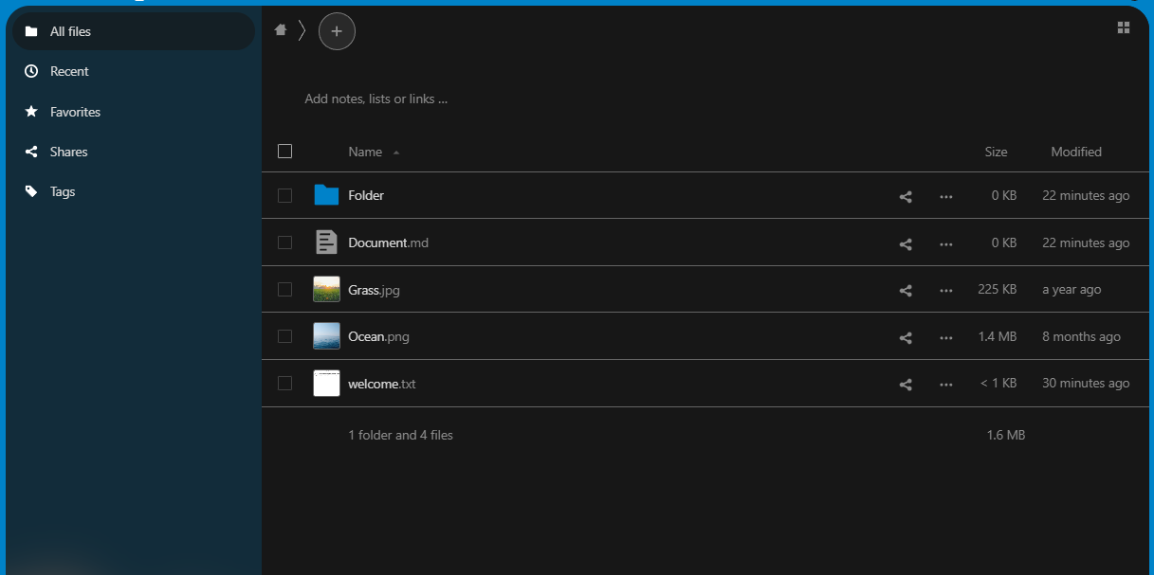The height and width of the screenshot is (575, 1154).
Task: Open the welcome.txt thumbnail preview
Action: (x=326, y=383)
